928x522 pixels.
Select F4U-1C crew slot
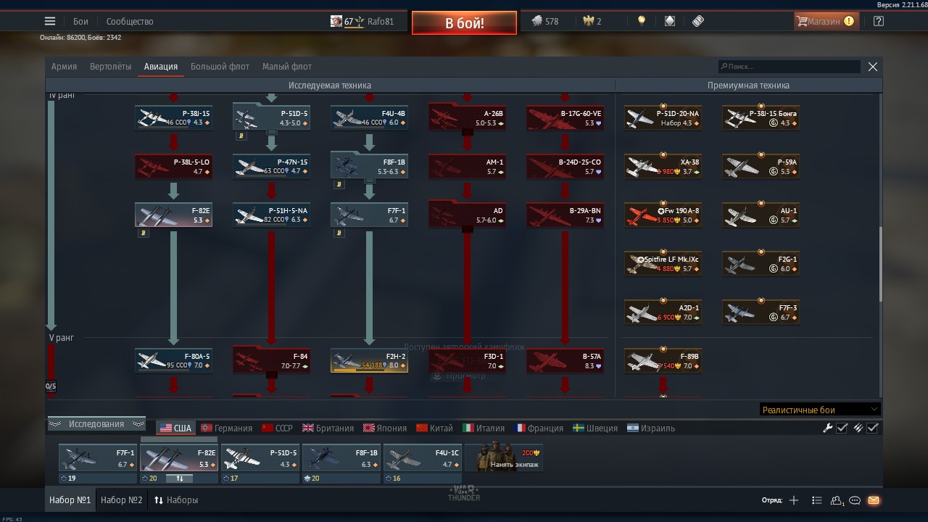[x=423, y=458]
